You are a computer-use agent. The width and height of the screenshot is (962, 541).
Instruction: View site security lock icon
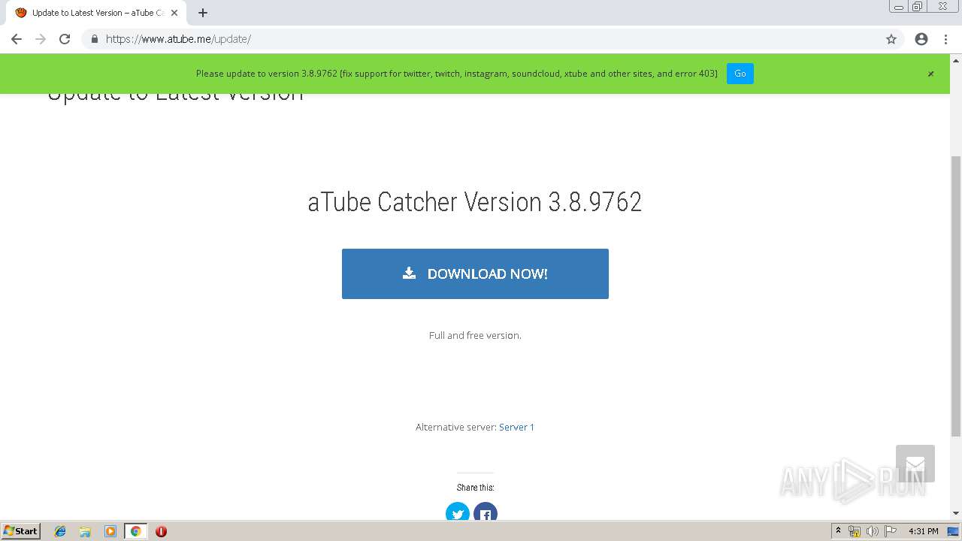coord(94,39)
